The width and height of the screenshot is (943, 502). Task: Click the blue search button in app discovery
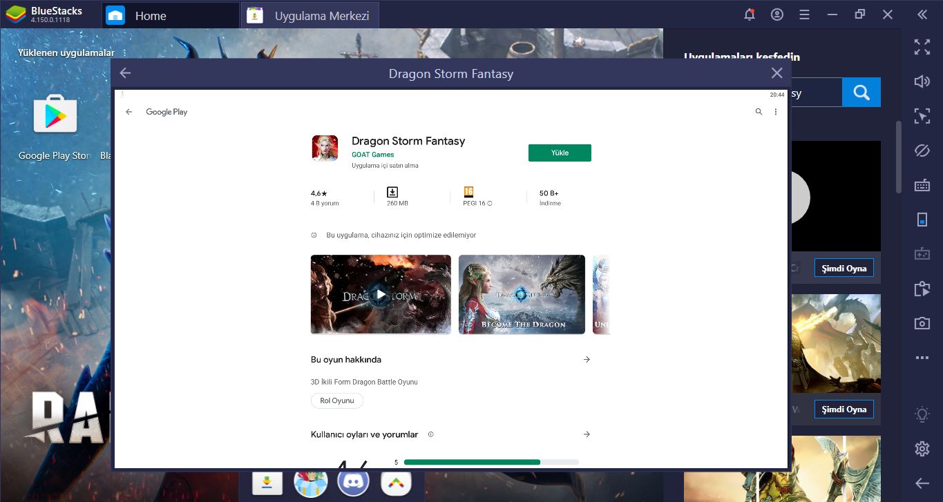point(861,92)
